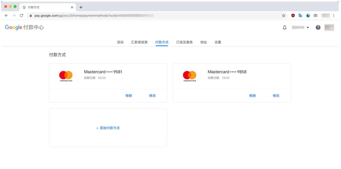Image resolution: width=341 pixels, height=169 pixels.
Task: Click the Chrome profile button in toolbar
Action: click(326, 15)
